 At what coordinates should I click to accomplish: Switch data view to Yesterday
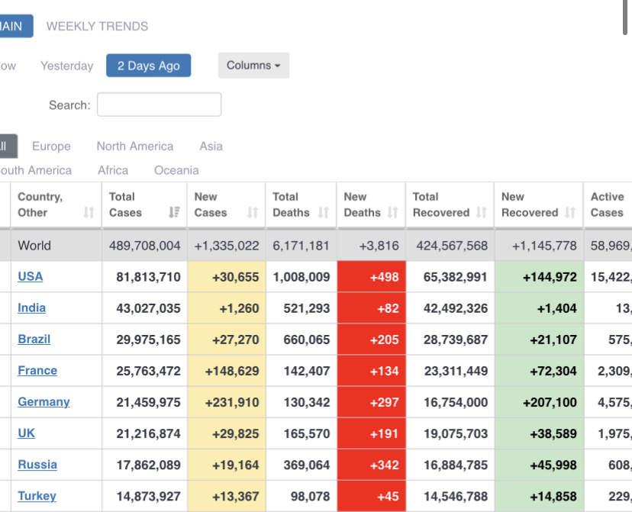67,66
